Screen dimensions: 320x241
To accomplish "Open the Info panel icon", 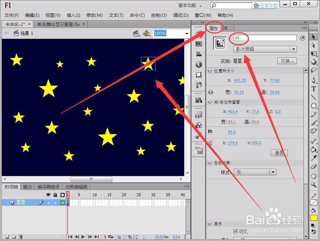I will coord(199,65).
